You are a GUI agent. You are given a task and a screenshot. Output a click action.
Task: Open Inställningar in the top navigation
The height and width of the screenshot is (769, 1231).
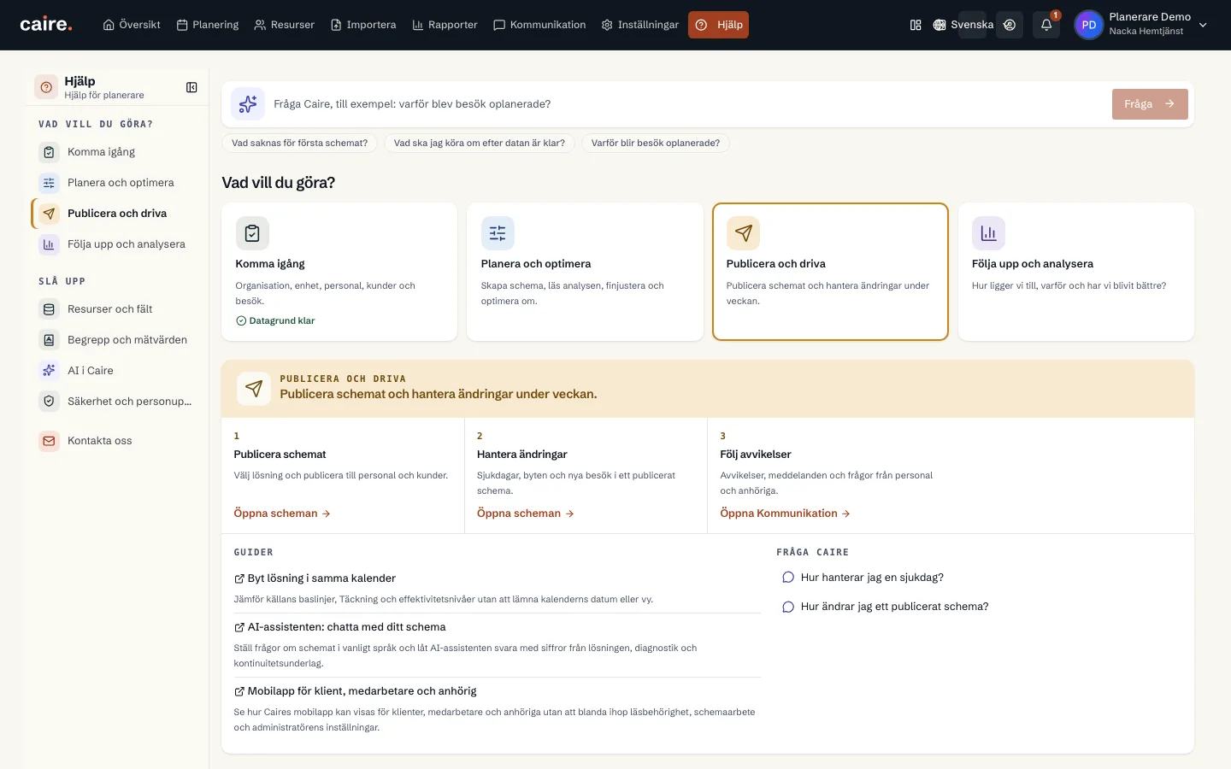640,25
